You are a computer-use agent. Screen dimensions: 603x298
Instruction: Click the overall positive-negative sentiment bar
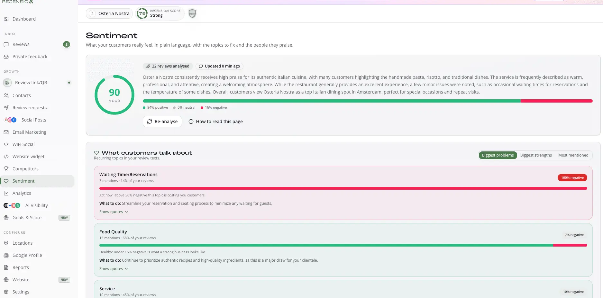tap(368, 101)
